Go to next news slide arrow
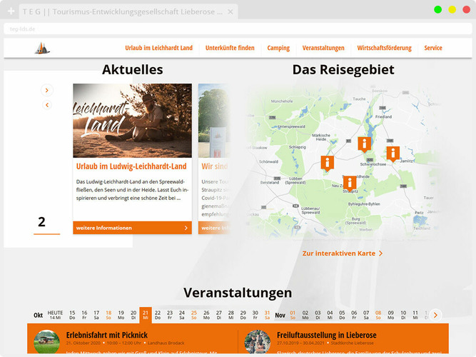This screenshot has width=476, height=357. click(x=47, y=90)
